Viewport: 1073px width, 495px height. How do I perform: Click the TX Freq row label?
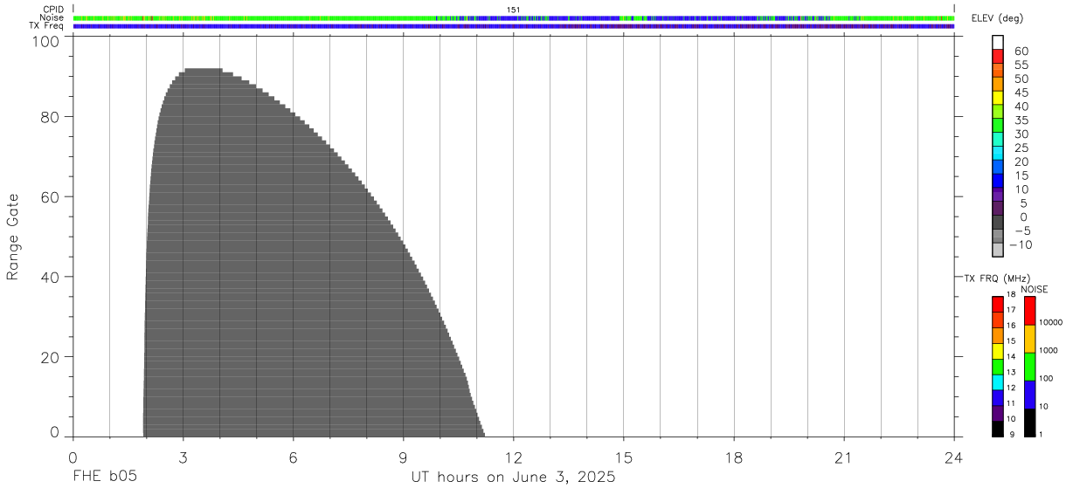point(47,25)
